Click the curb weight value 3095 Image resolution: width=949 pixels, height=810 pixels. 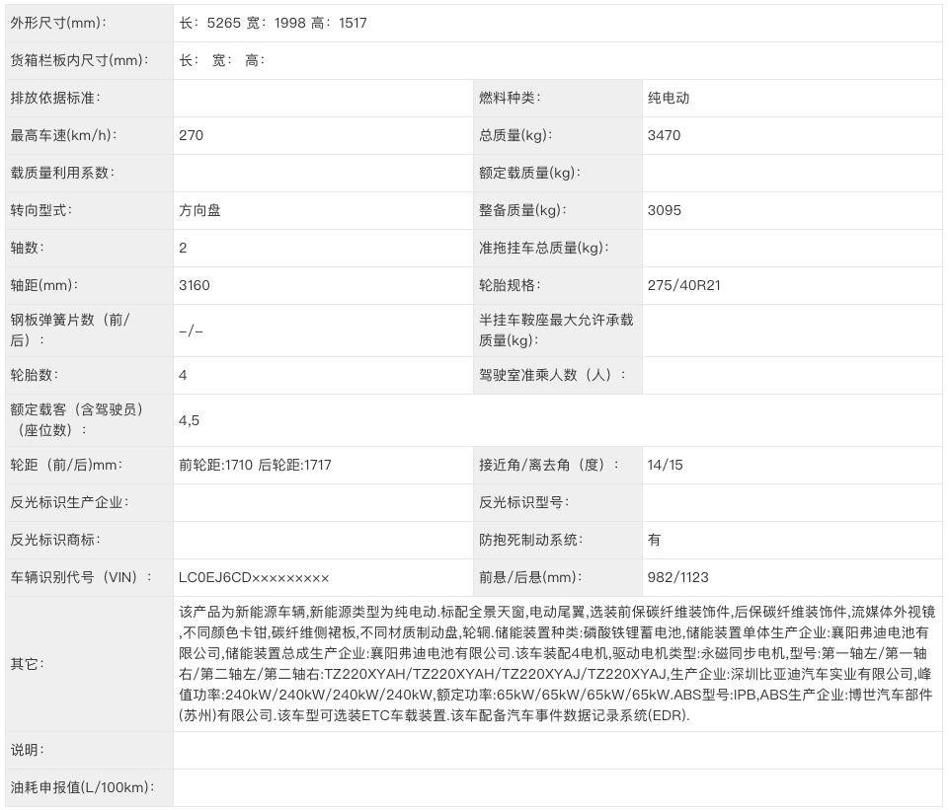click(664, 210)
